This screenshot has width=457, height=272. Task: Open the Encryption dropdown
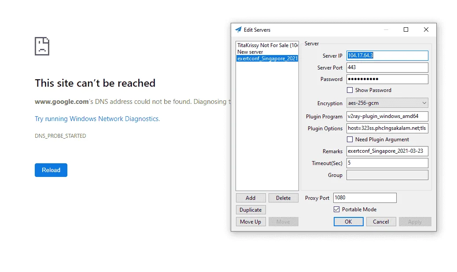tap(387, 103)
